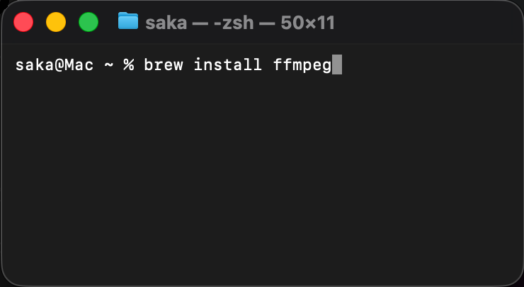Click the gray block cursor after ffmpeg
This screenshot has width=524, height=287.
pos(337,65)
